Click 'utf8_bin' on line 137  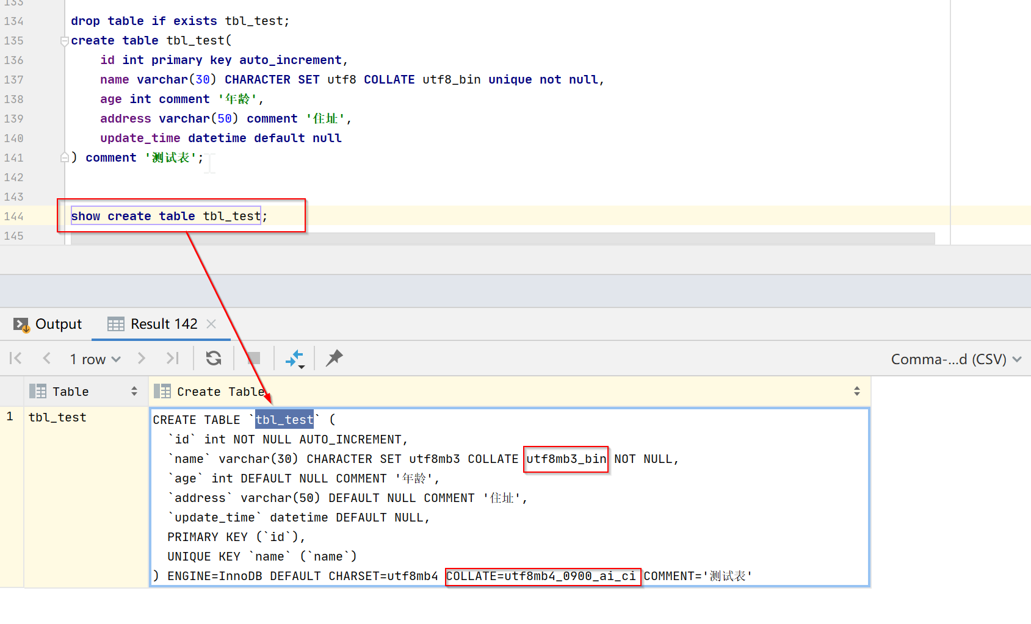click(452, 80)
